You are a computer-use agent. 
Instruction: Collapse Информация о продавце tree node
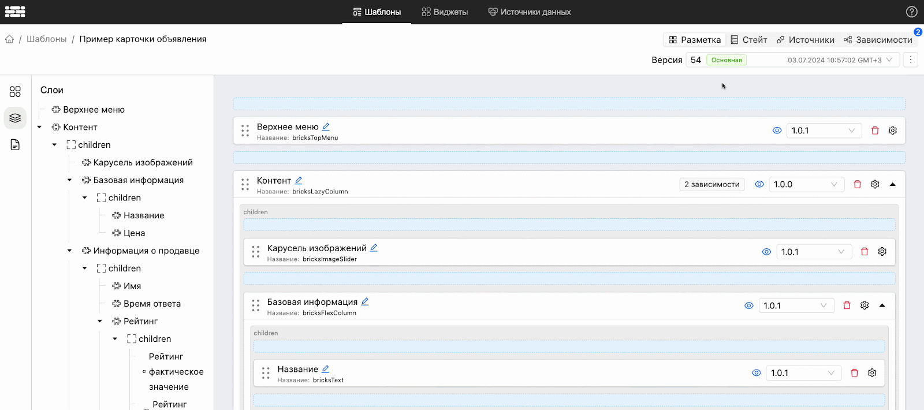click(69, 251)
